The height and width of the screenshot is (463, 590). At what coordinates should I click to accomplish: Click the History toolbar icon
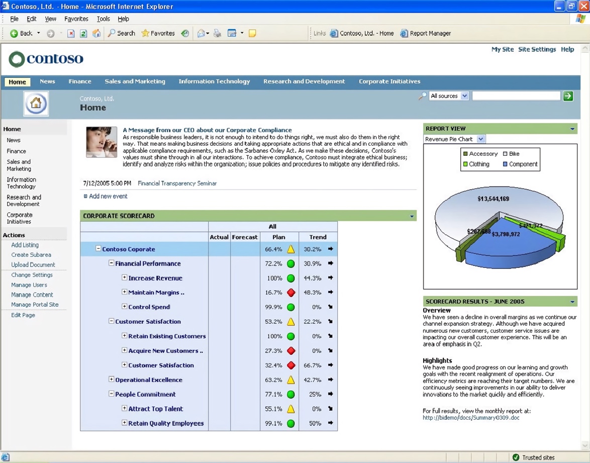tap(185, 34)
